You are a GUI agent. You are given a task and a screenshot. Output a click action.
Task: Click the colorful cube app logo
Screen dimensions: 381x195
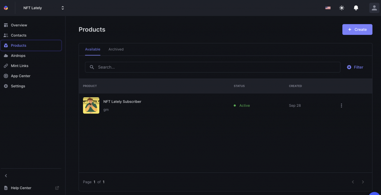[x=6, y=8]
